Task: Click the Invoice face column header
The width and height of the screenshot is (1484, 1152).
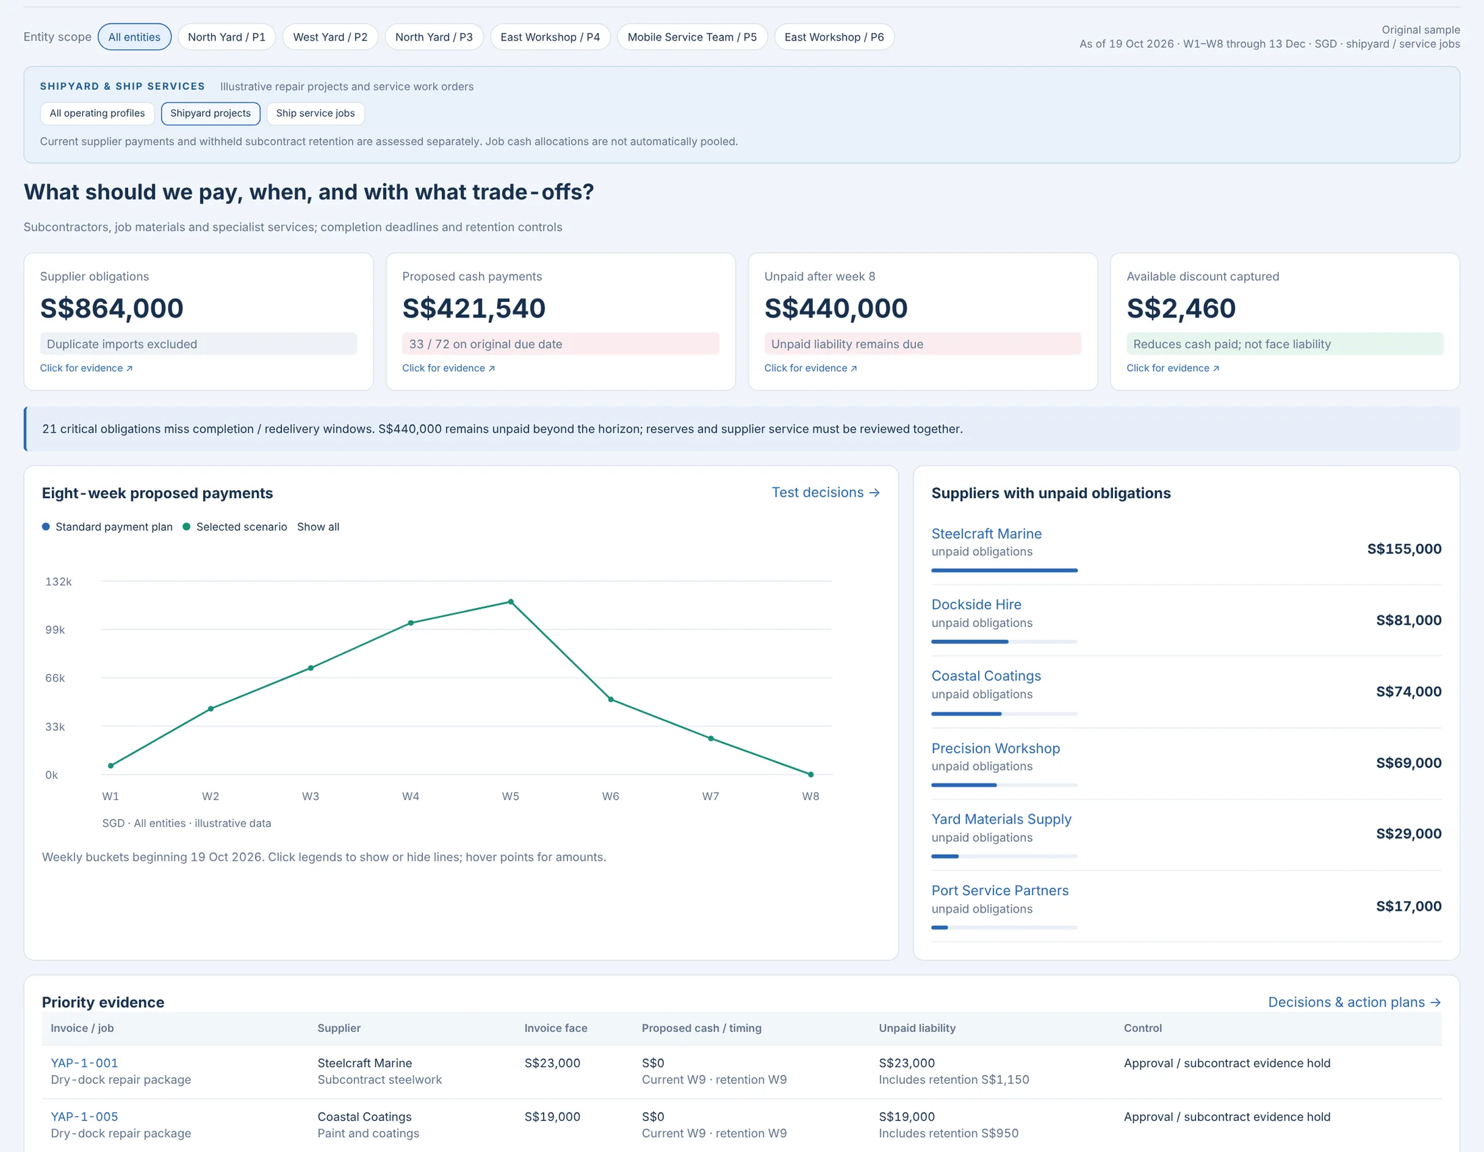Action: pyautogui.click(x=556, y=1028)
